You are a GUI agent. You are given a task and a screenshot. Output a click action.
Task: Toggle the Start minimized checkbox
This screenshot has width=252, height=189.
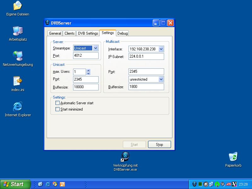(57, 109)
